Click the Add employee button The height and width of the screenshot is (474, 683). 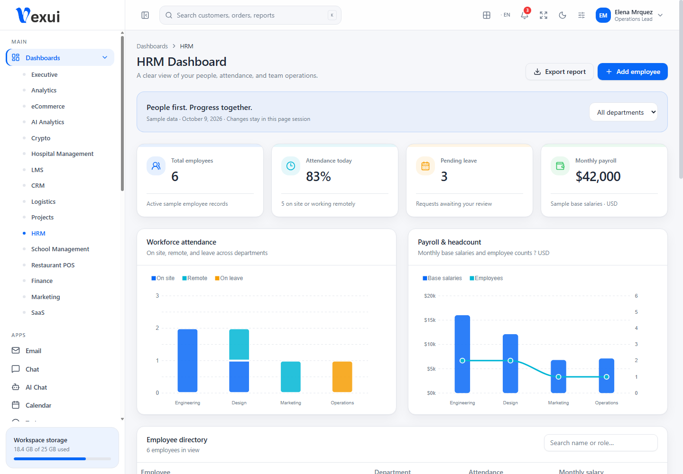[633, 72]
